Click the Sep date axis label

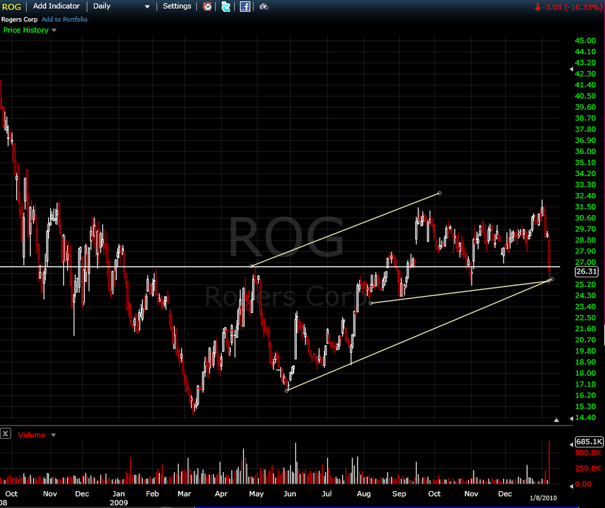coord(399,494)
